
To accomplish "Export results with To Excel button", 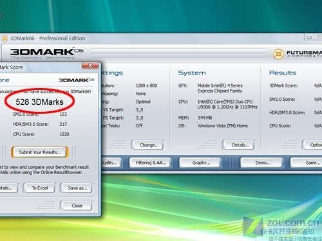I will (x=40, y=188).
